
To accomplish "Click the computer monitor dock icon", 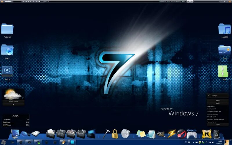I will [x=15, y=134].
